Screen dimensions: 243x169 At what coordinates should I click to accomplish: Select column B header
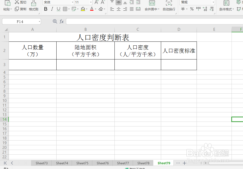tap(86, 29)
